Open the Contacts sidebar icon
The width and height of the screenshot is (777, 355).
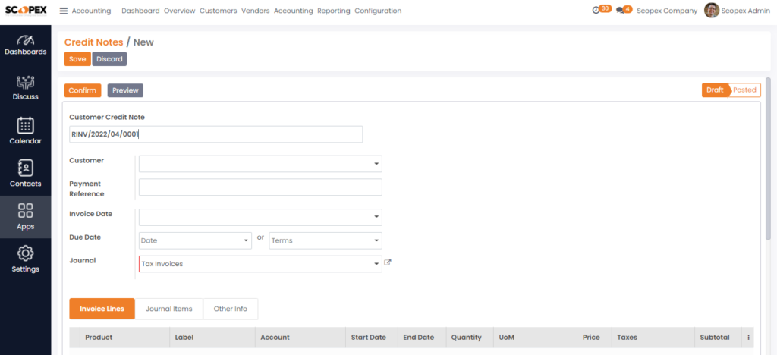(25, 168)
